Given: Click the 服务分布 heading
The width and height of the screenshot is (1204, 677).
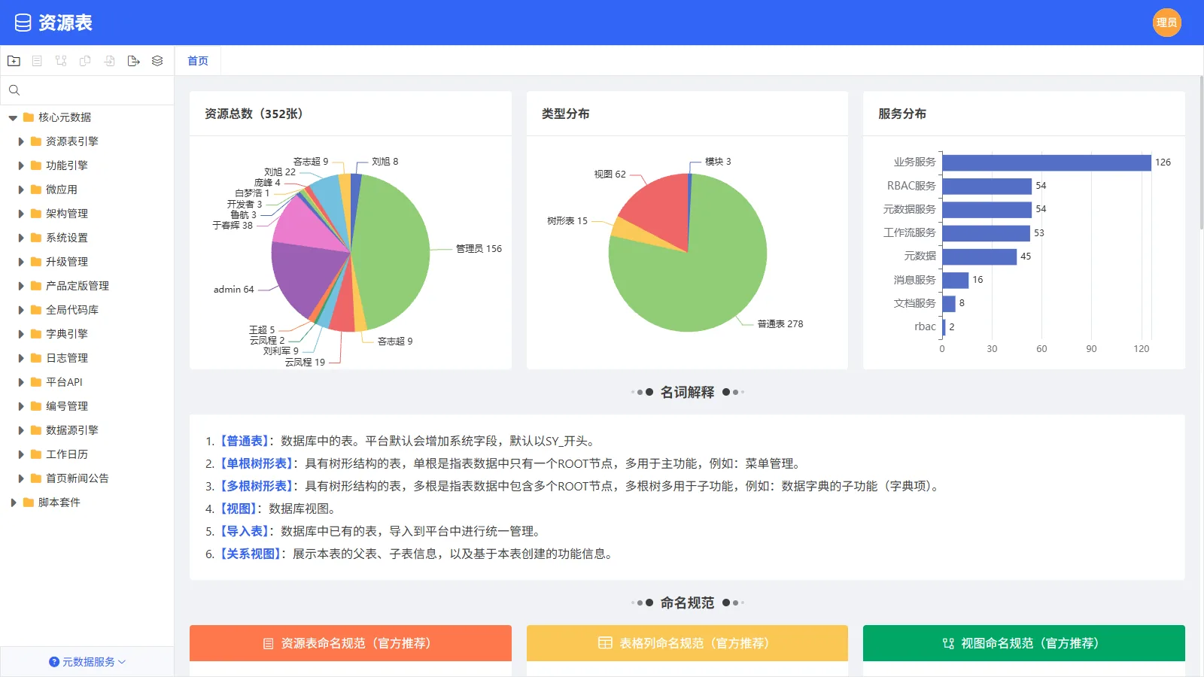Looking at the screenshot, I should (x=902, y=114).
